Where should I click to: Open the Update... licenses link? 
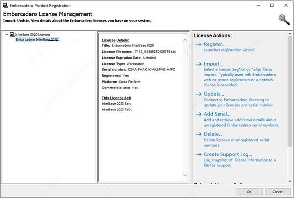[x=214, y=94]
